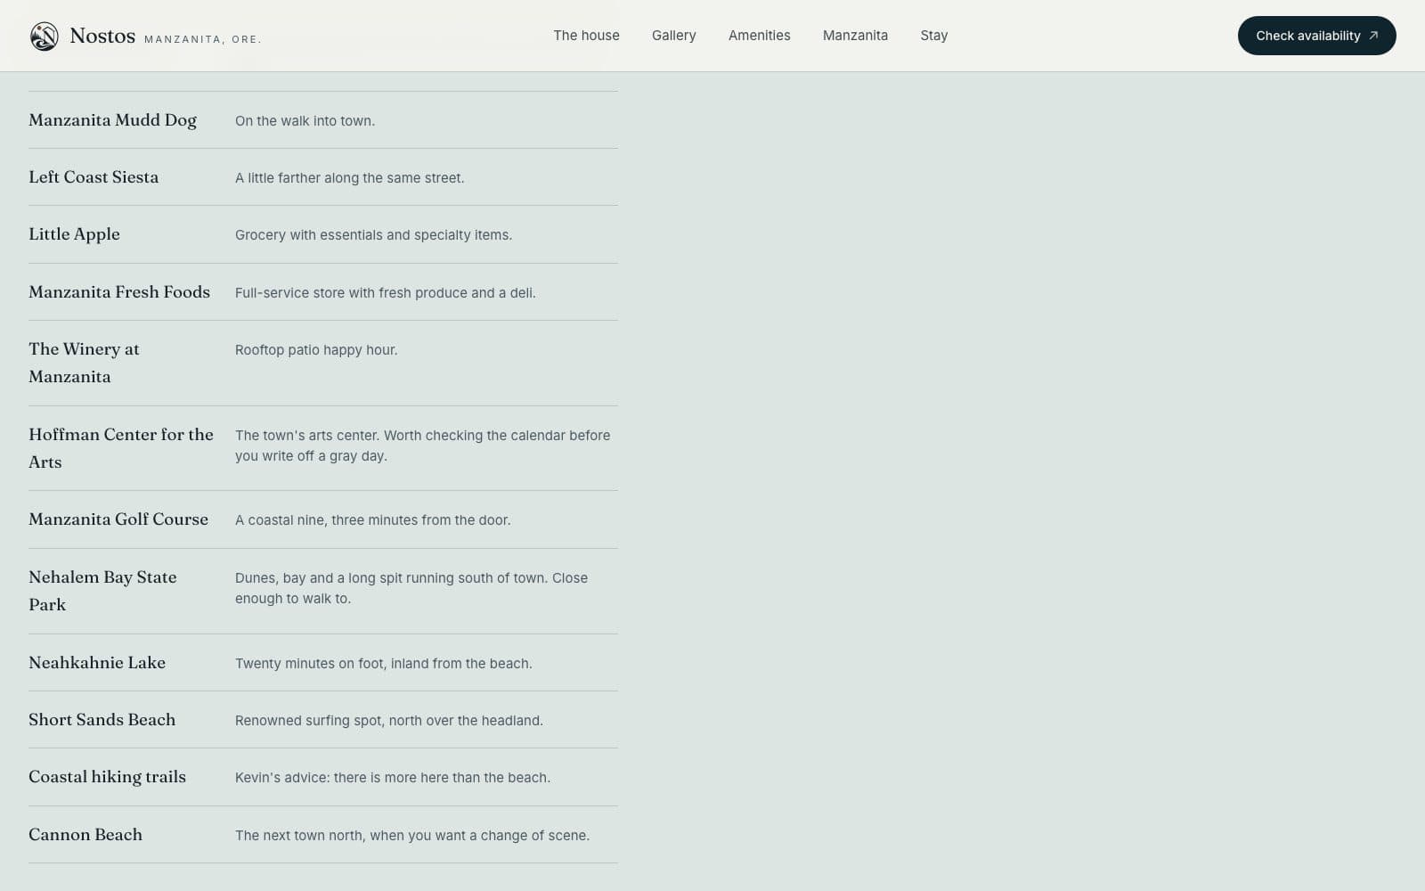Click the Check availability button

tap(1316, 36)
